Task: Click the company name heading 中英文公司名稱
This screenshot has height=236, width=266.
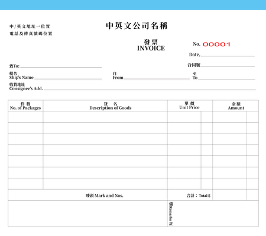Action: point(137,25)
